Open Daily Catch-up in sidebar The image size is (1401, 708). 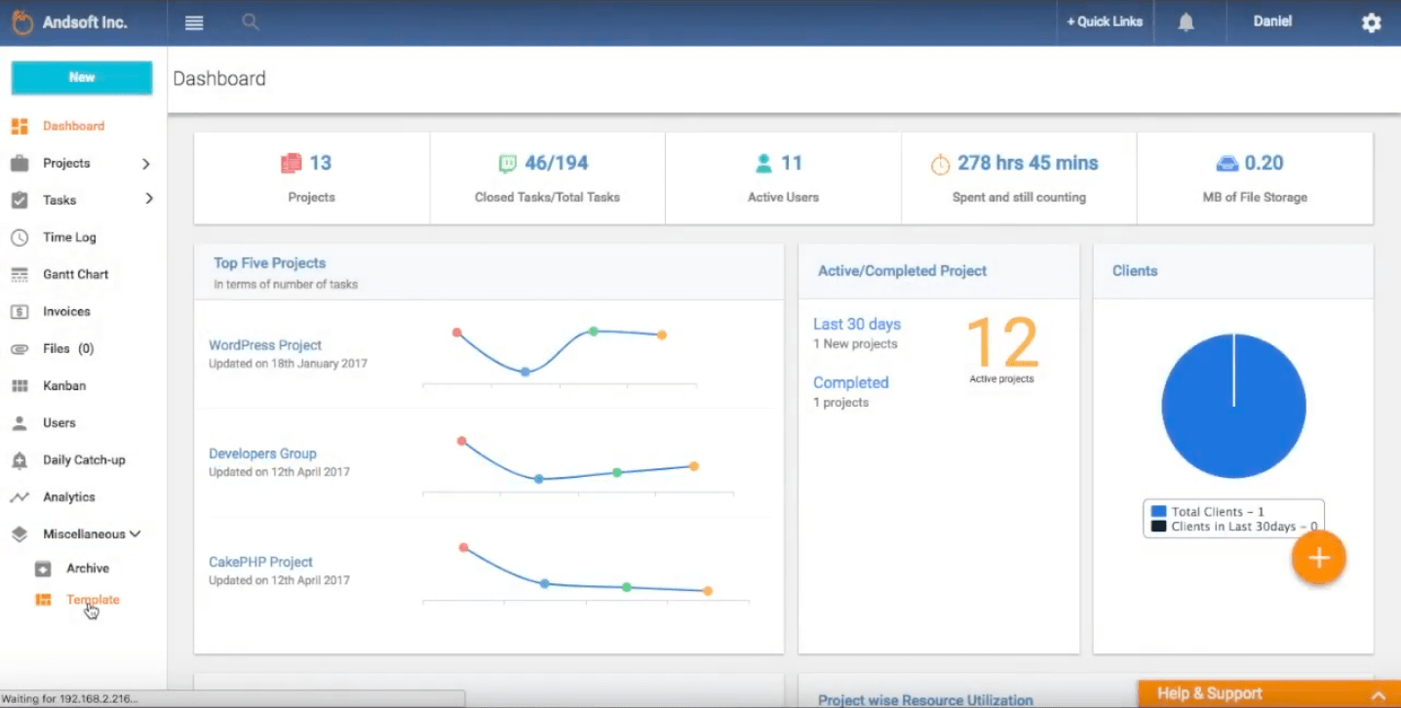[84, 460]
